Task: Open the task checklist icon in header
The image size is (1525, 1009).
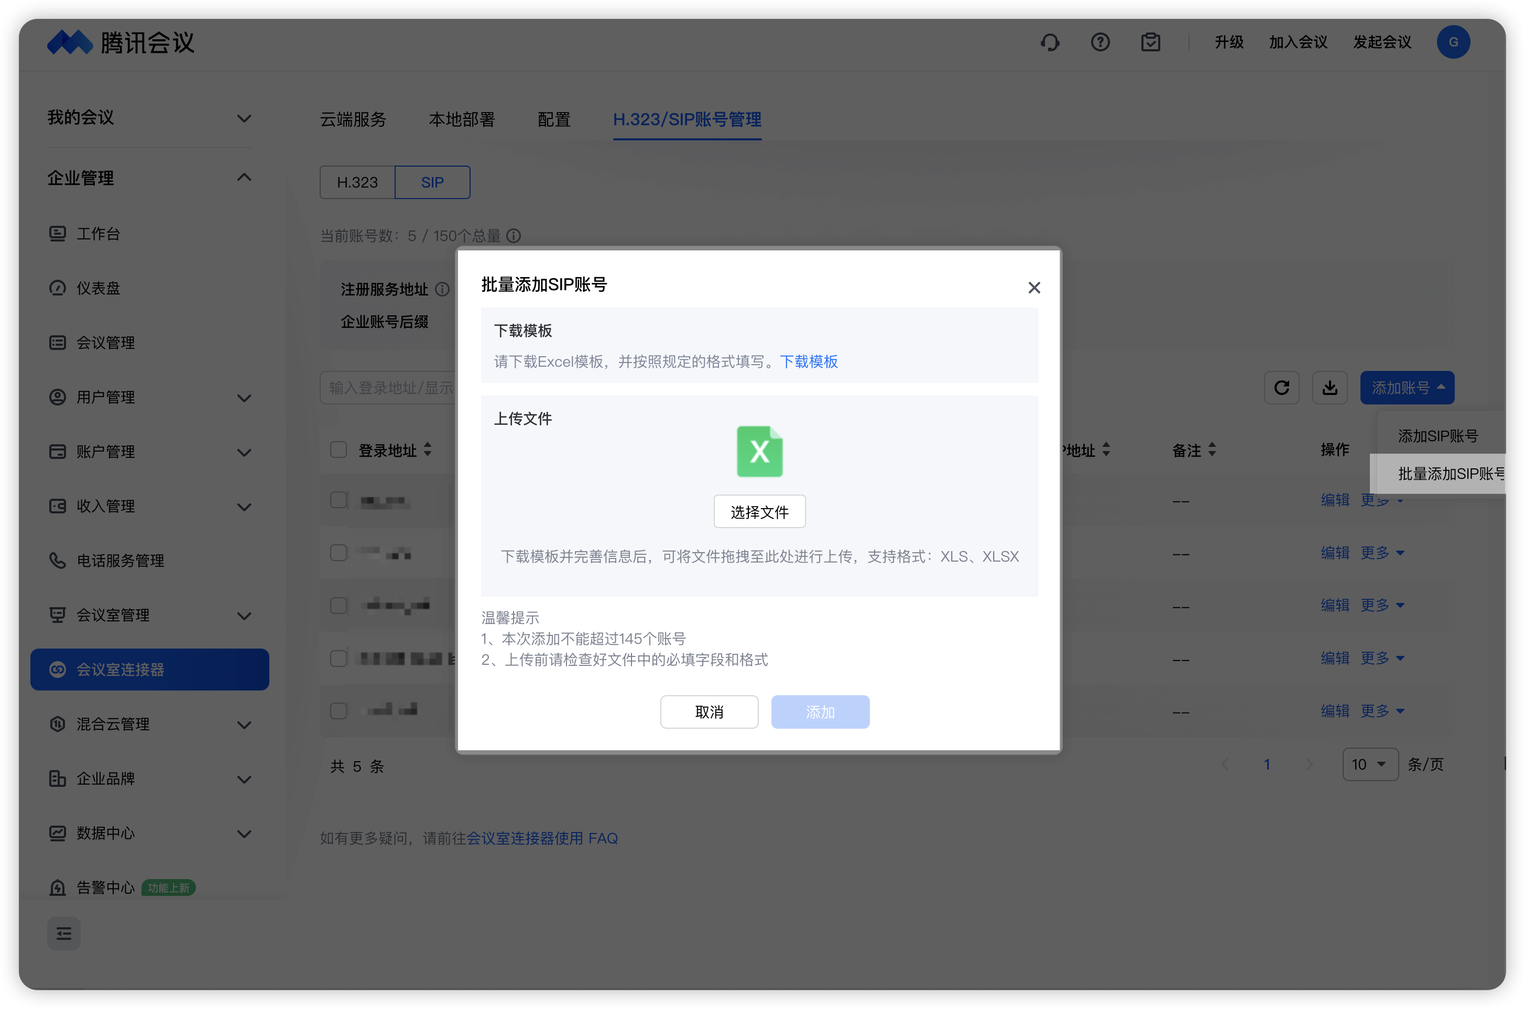Action: click(1150, 42)
